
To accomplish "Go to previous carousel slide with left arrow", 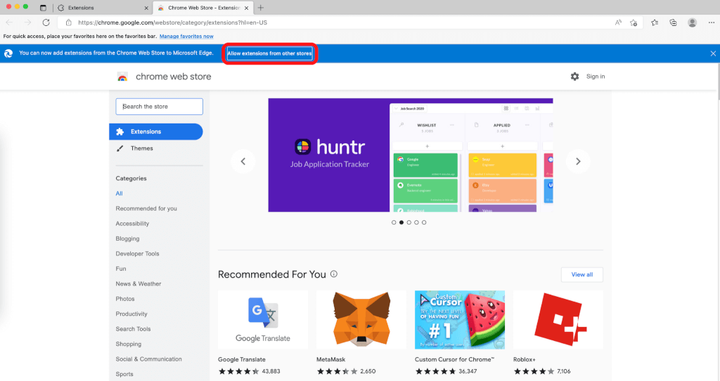I will pyautogui.click(x=243, y=161).
